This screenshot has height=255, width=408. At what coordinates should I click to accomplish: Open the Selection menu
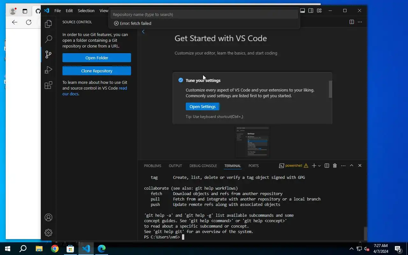(86, 11)
